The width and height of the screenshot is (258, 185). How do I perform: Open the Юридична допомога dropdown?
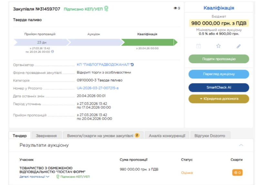pyautogui.click(x=219, y=99)
